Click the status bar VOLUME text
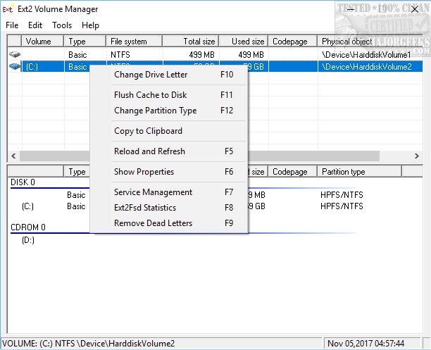431x350 pixels. tap(88, 344)
